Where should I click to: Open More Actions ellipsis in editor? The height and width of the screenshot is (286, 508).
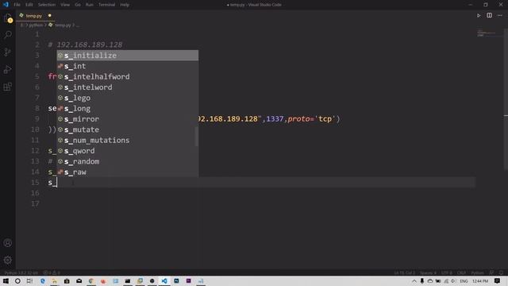500,15
